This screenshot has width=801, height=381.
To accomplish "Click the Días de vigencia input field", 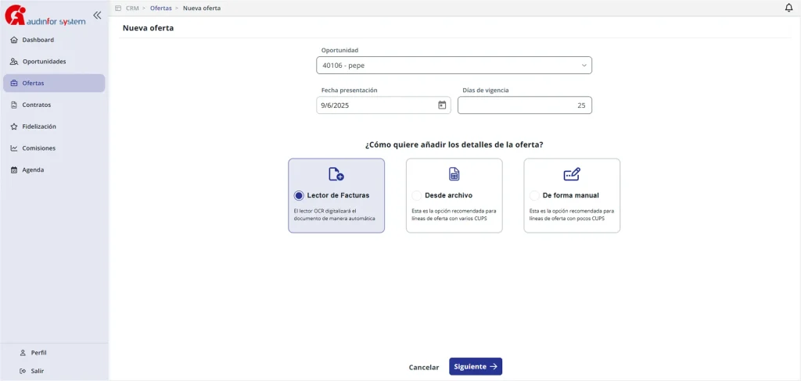I will (x=524, y=105).
